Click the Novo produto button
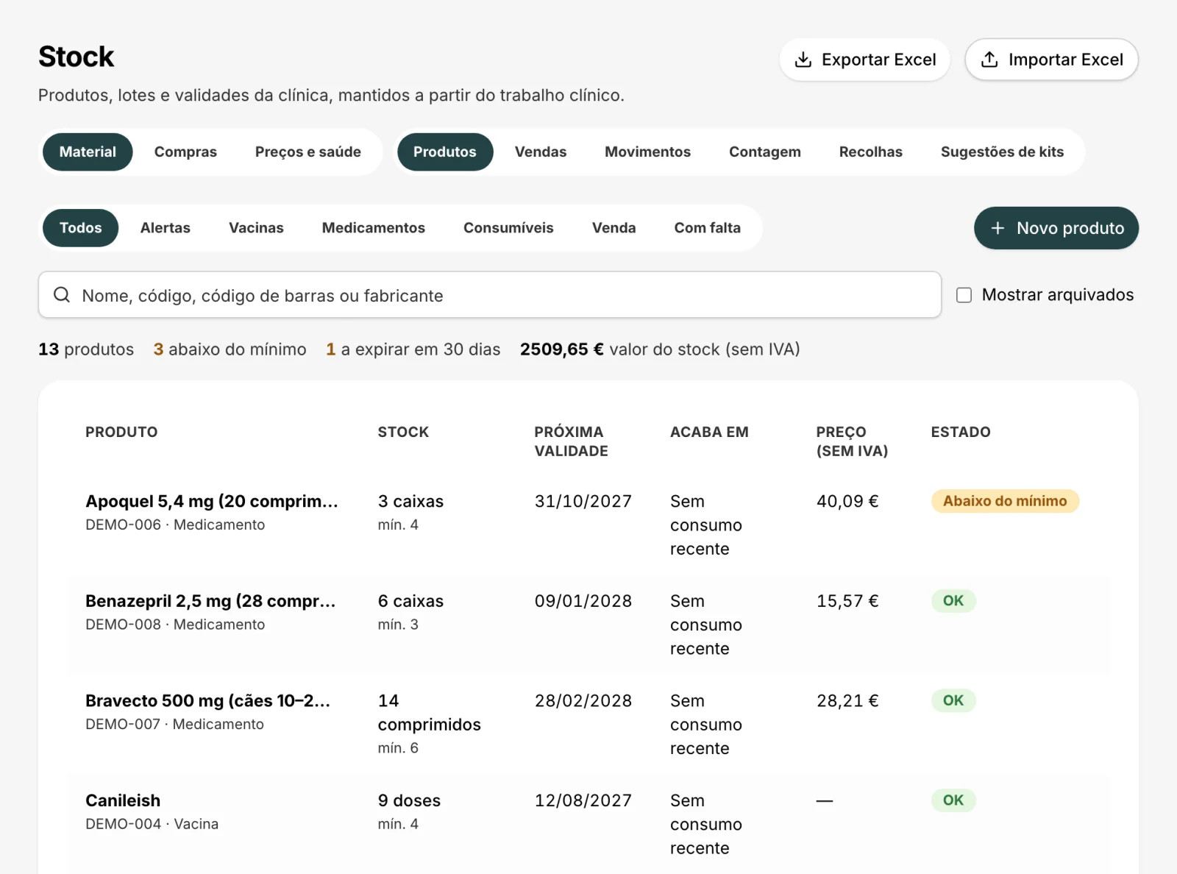This screenshot has width=1177, height=874. pyautogui.click(x=1056, y=228)
